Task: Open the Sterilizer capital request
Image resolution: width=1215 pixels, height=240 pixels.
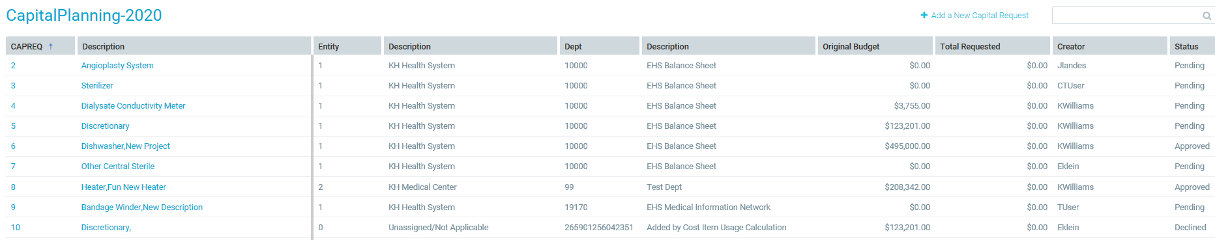Action: (97, 85)
